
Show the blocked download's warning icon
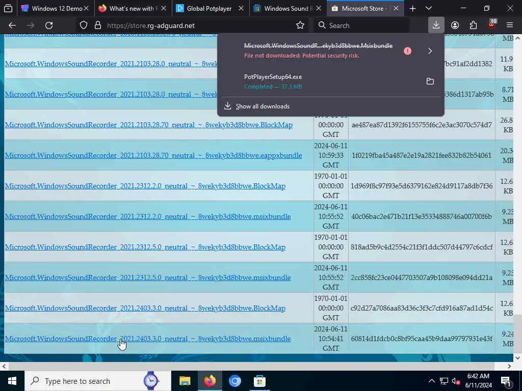click(407, 51)
